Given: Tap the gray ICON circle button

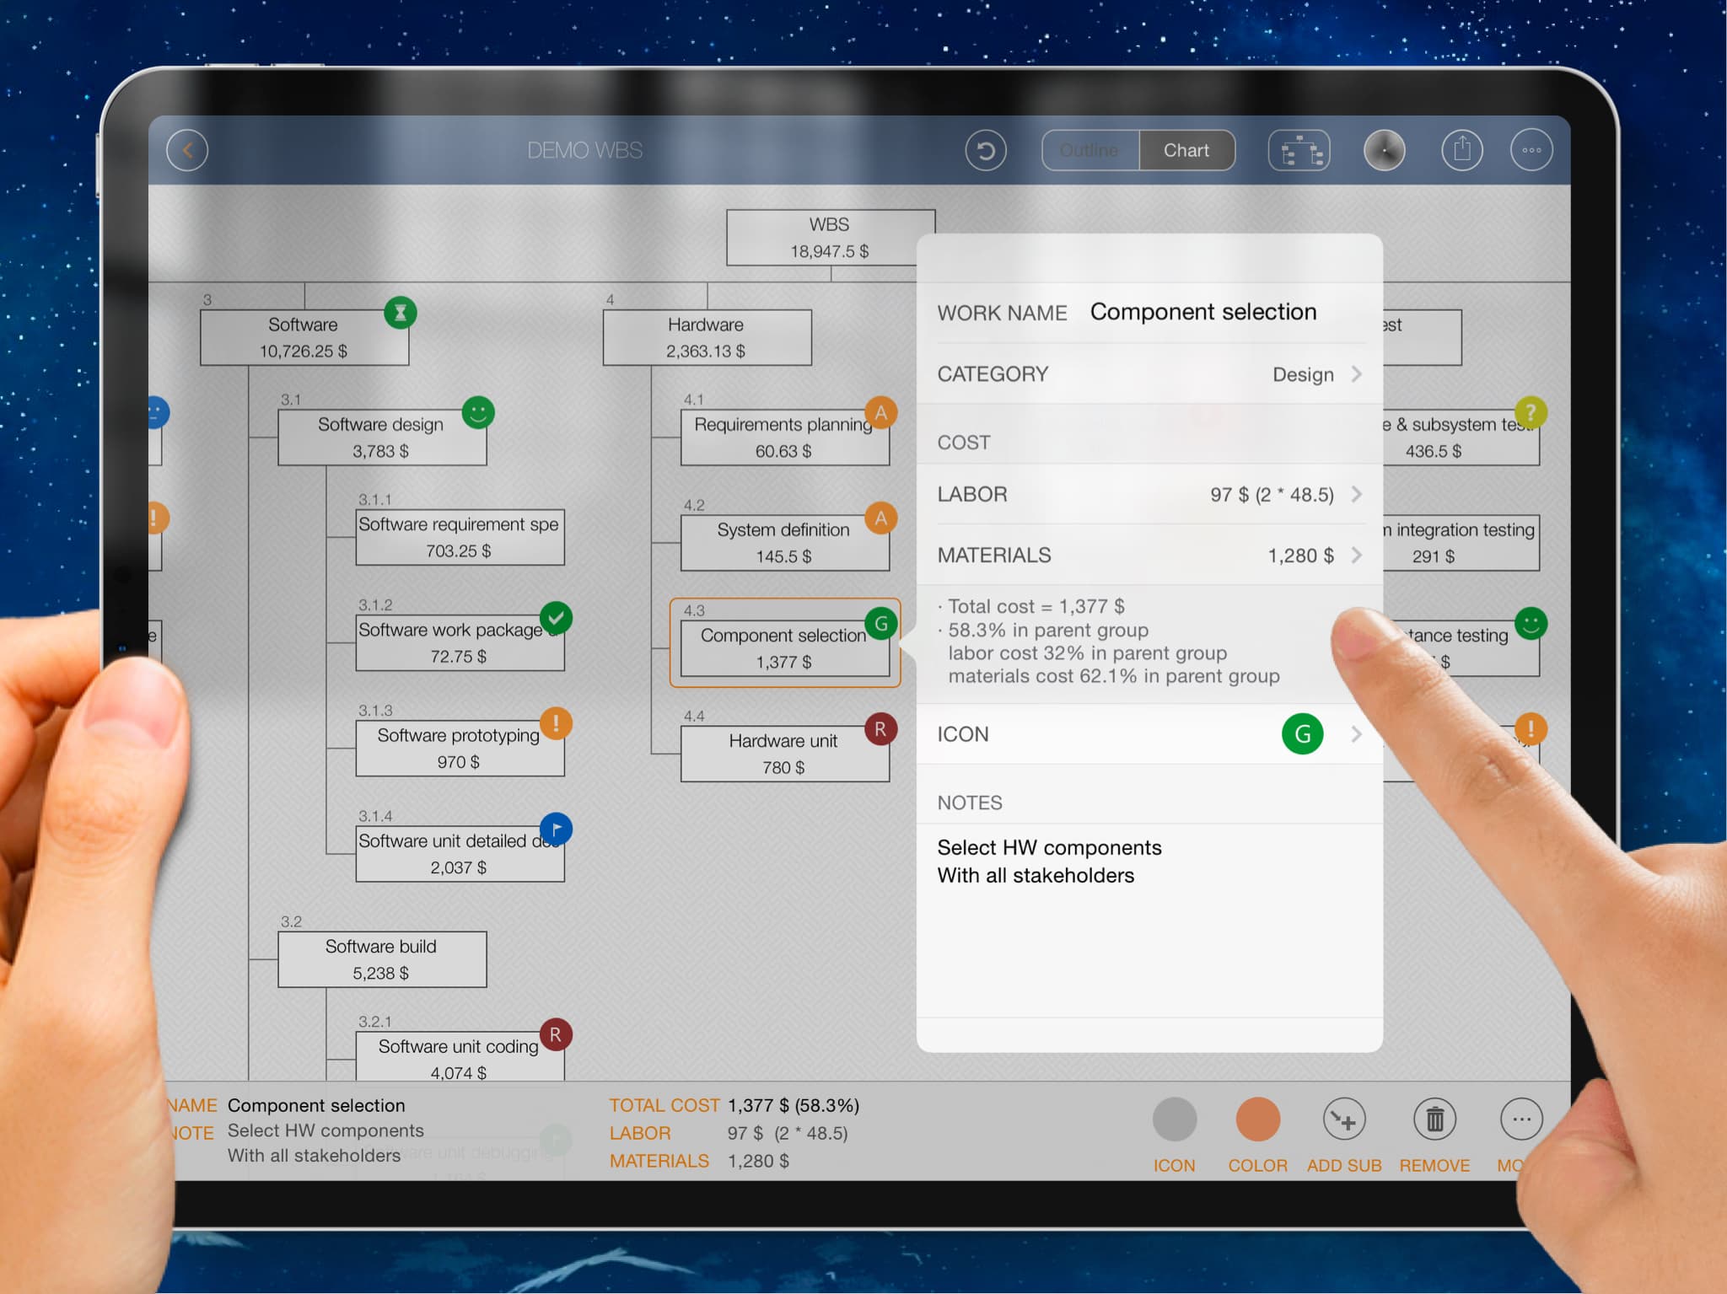Looking at the screenshot, I should coord(1174,1119).
